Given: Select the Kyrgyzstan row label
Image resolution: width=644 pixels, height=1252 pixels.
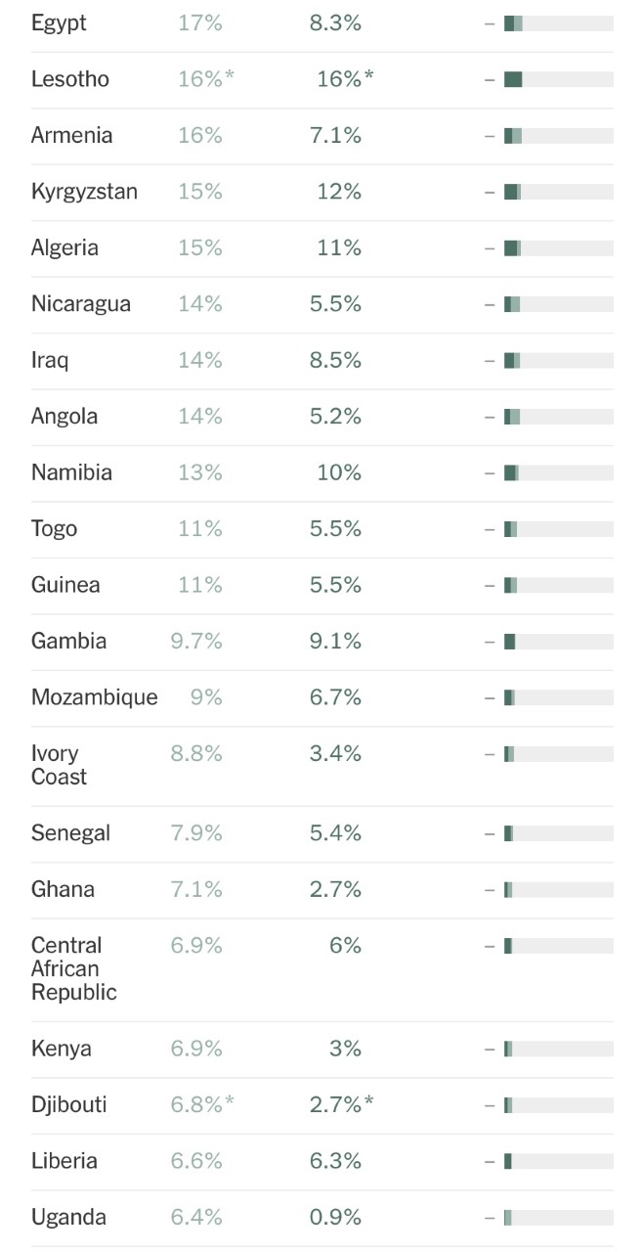Looking at the screenshot, I should coord(84,192).
